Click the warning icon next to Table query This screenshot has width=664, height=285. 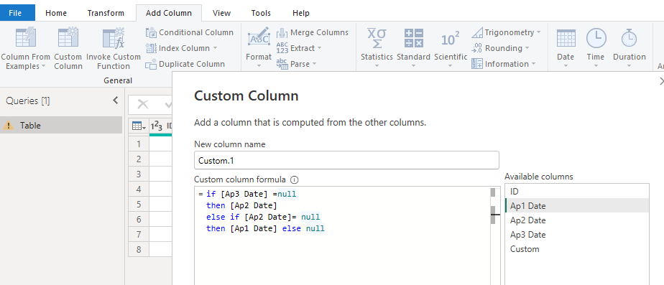pos(8,126)
